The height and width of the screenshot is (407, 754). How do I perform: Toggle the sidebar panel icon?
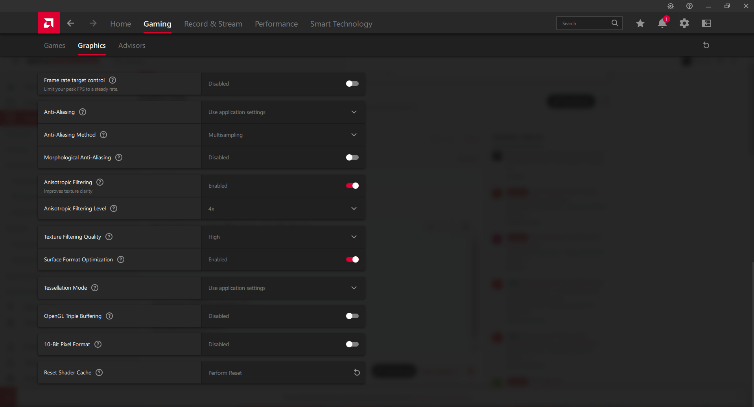coord(706,23)
